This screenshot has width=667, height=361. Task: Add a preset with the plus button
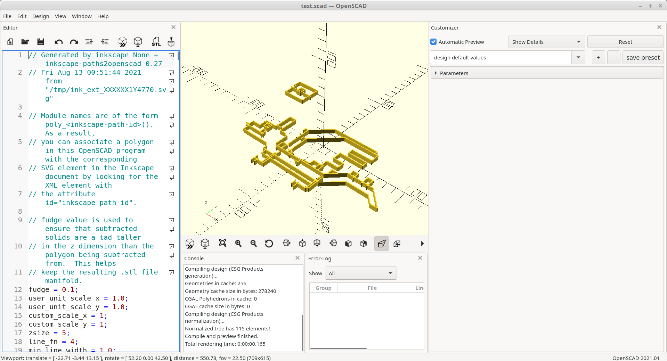tap(598, 57)
